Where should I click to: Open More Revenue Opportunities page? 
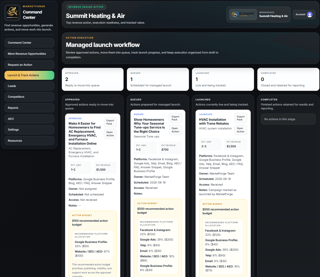pyautogui.click(x=29, y=54)
